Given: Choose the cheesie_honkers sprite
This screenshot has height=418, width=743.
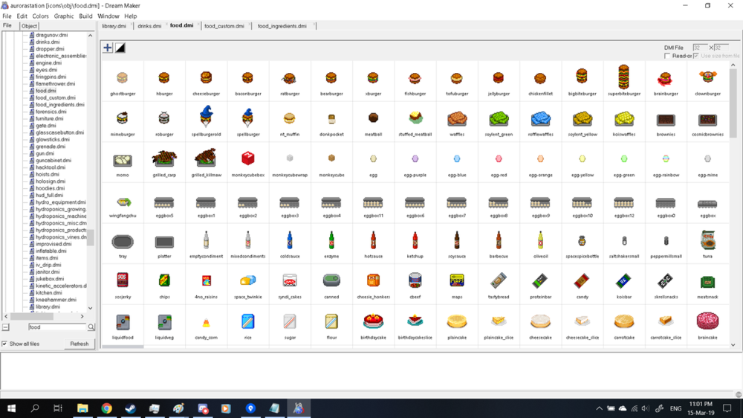Looking at the screenshot, I should click(x=374, y=280).
